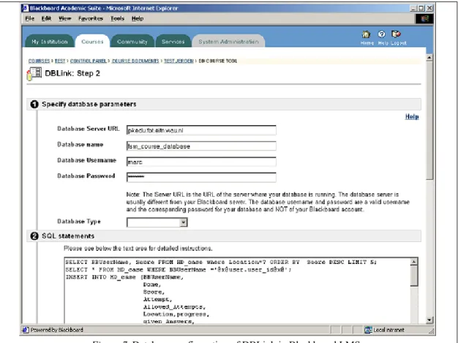The width and height of the screenshot is (458, 343).
Task: Expand the Database Type dropdown
Action: (183, 222)
